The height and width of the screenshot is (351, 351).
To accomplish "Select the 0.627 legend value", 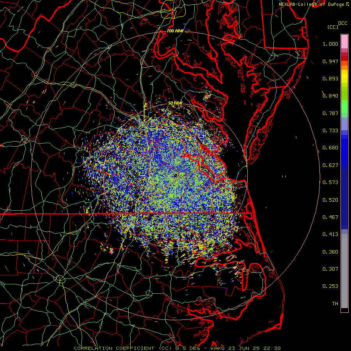I will [x=330, y=165].
